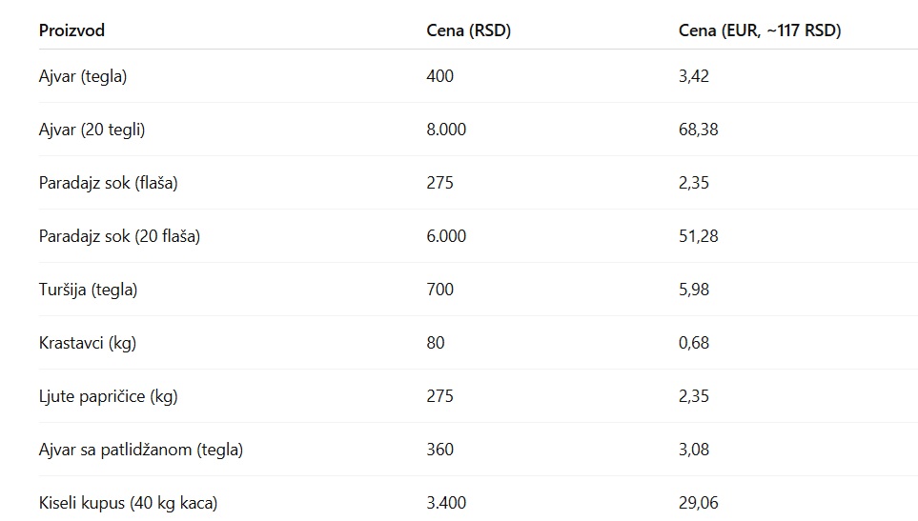Click the 3.400 RSD price value

pos(446,503)
